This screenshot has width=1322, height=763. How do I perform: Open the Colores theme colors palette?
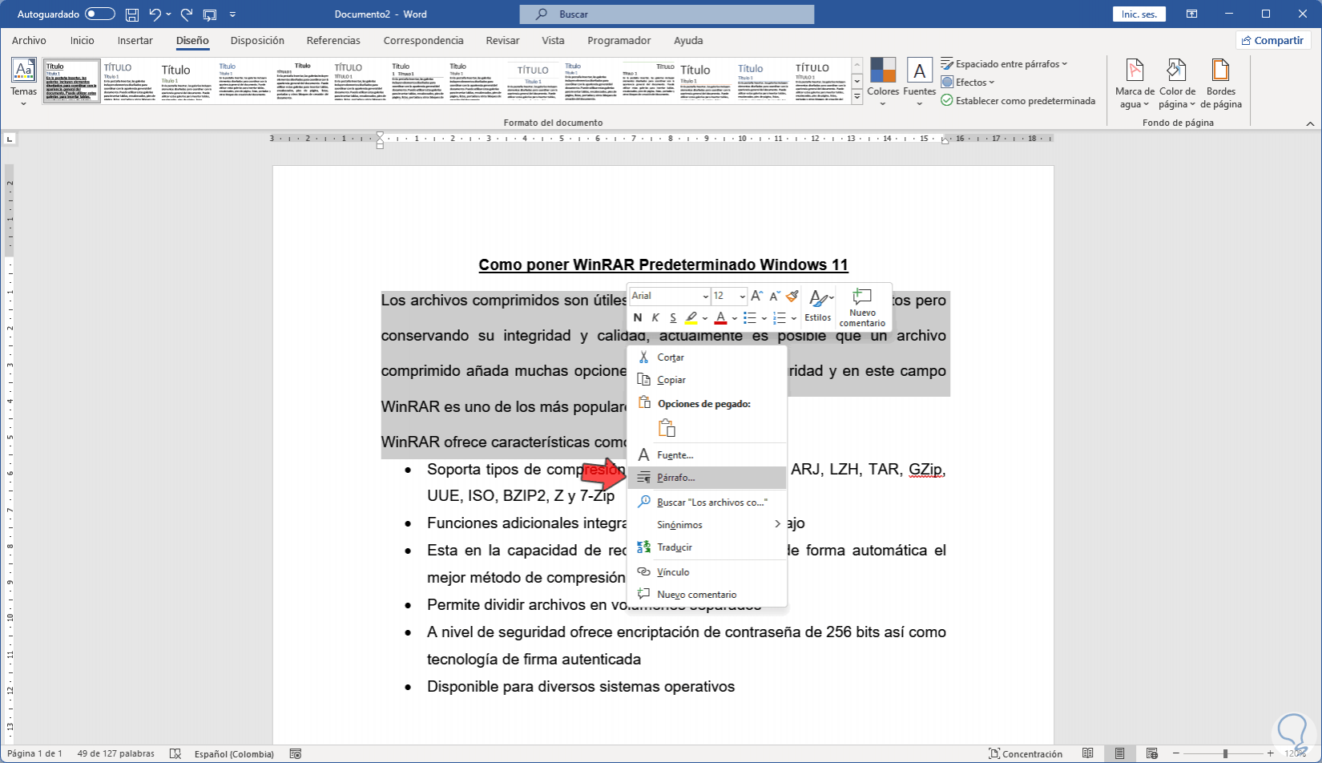pos(883,81)
